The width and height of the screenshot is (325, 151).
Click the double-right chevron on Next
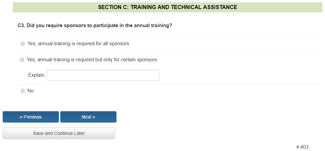[94, 117]
